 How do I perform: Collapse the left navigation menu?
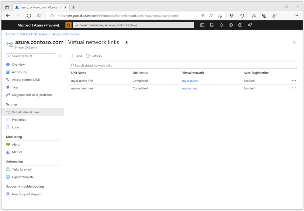click(x=60, y=56)
